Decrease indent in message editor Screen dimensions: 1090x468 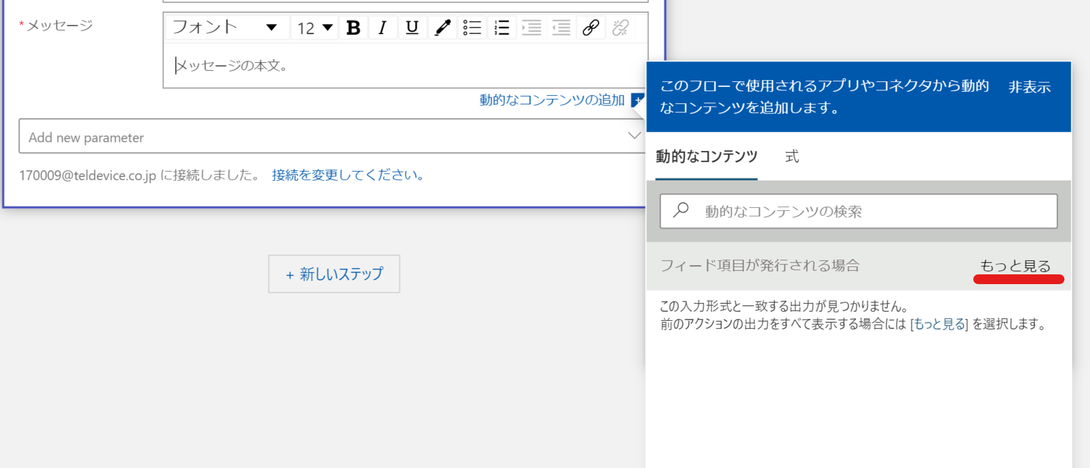coord(561,27)
